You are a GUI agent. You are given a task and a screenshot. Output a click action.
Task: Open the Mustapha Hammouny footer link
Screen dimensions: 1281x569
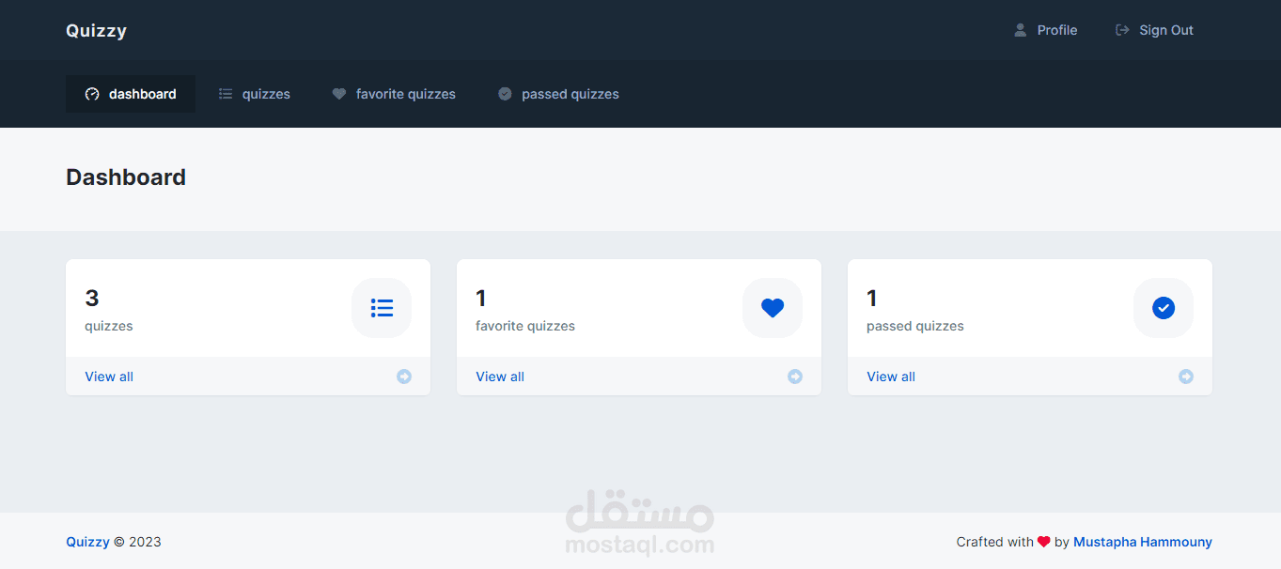[1143, 542]
